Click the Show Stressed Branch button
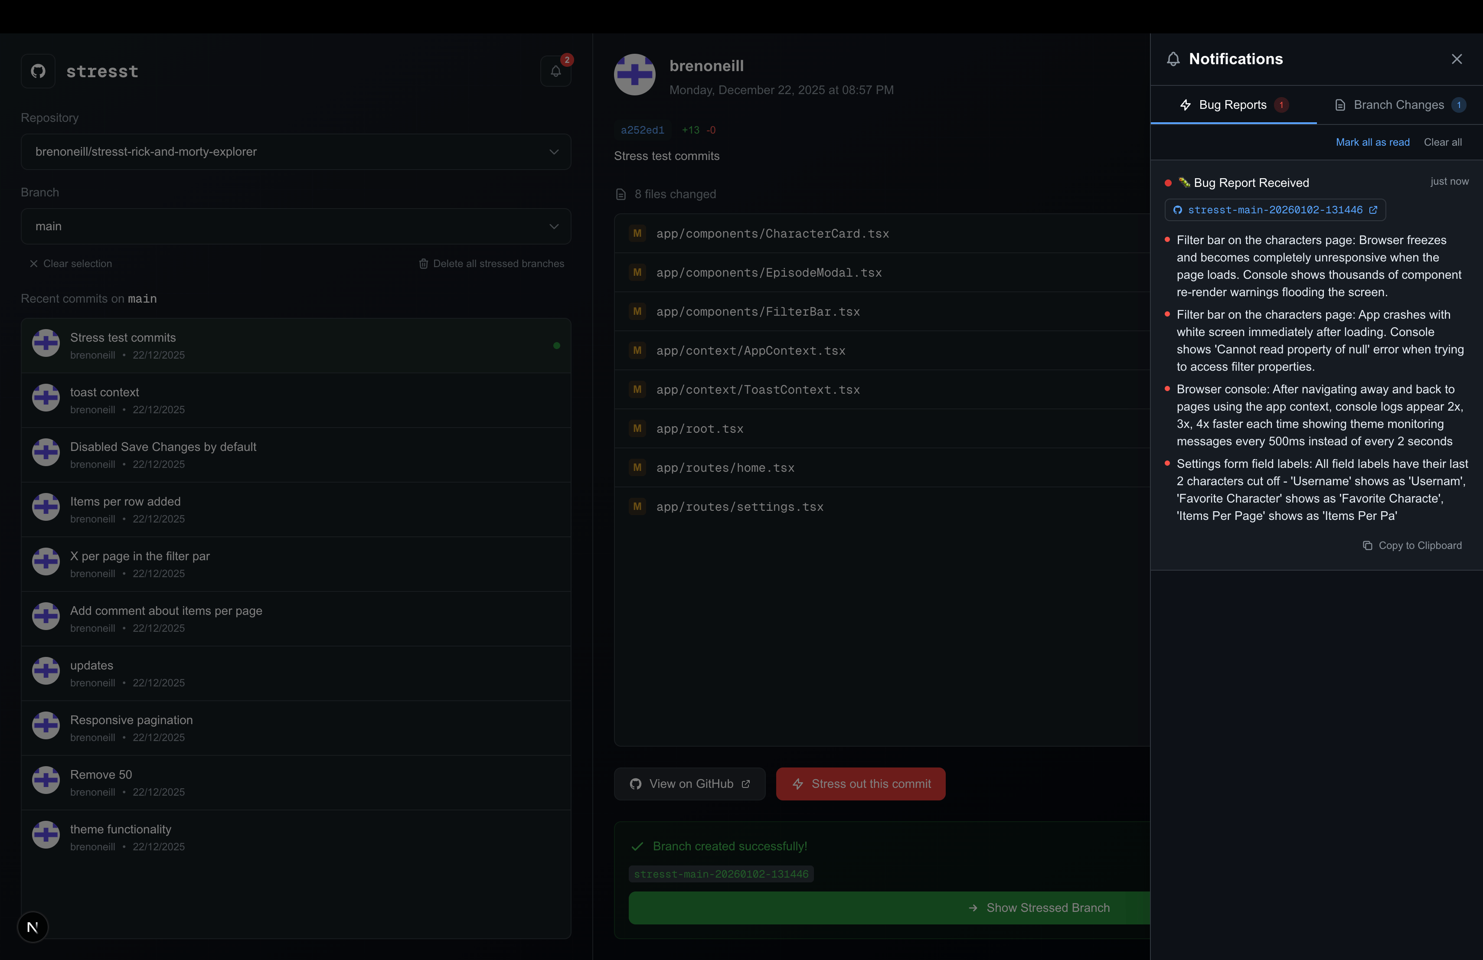The width and height of the screenshot is (1483, 960). click(1039, 908)
